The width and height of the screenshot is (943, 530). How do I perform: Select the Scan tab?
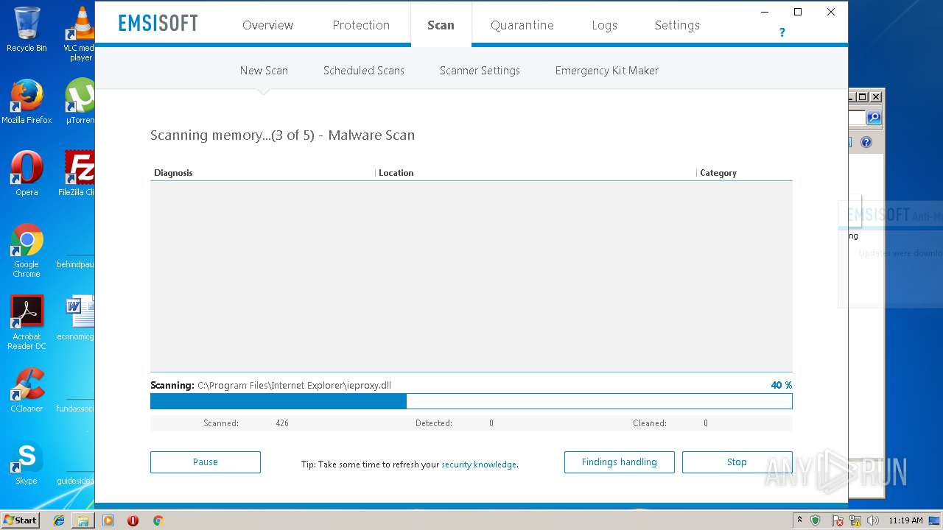click(441, 25)
